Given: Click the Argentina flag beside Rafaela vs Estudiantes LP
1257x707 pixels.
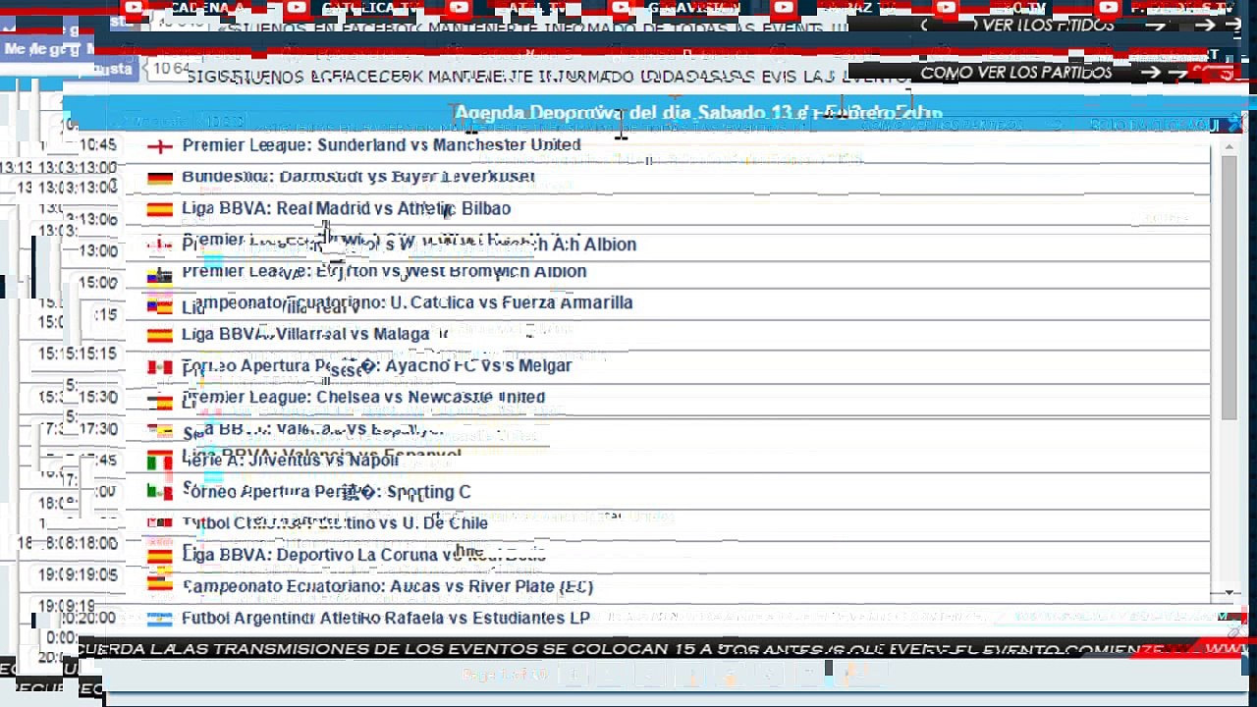Looking at the screenshot, I should pyautogui.click(x=159, y=619).
